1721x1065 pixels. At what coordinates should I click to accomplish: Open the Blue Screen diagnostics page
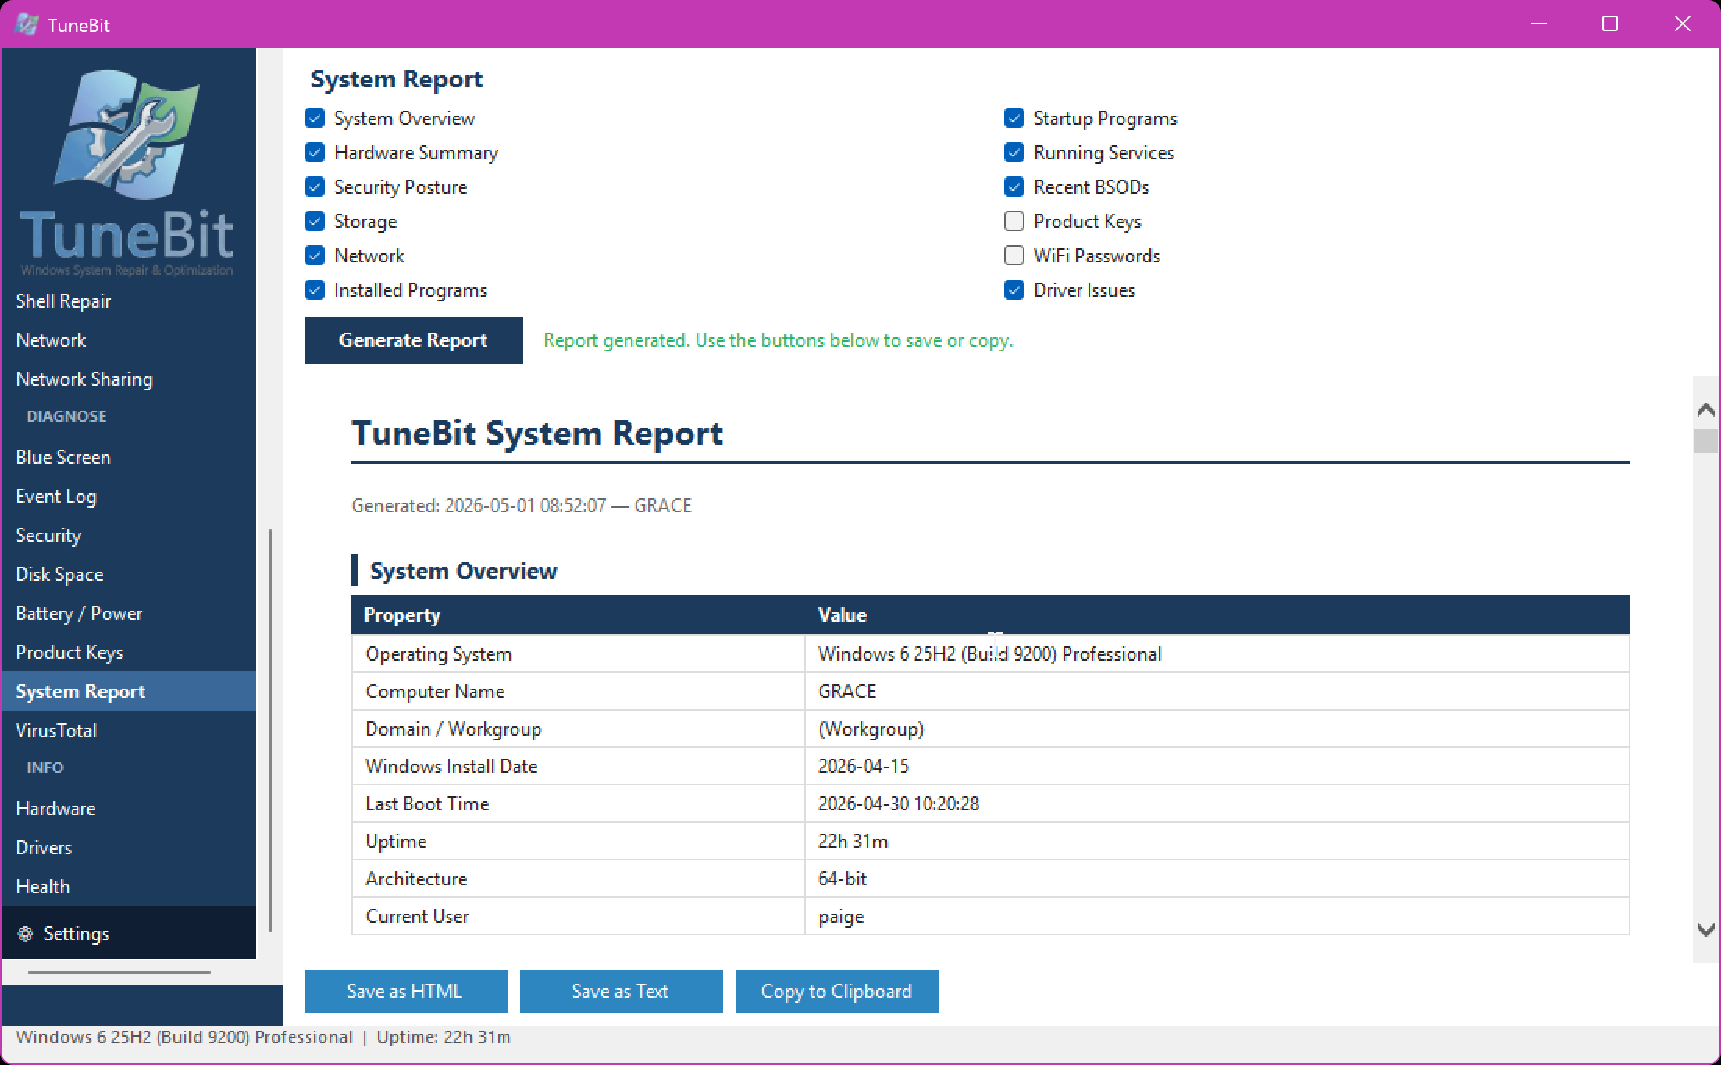[129, 457]
